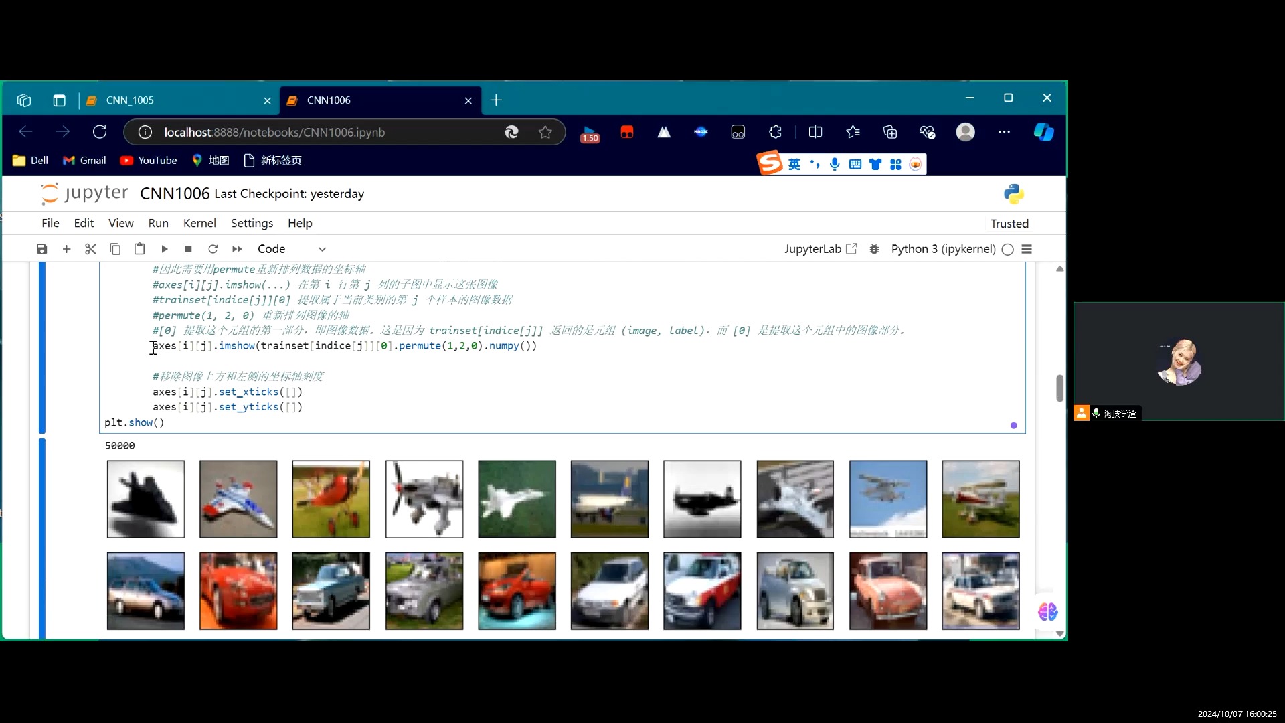Viewport: 1285px width, 723px height.
Task: Open the browser Settings and more menu
Action: point(1004,132)
